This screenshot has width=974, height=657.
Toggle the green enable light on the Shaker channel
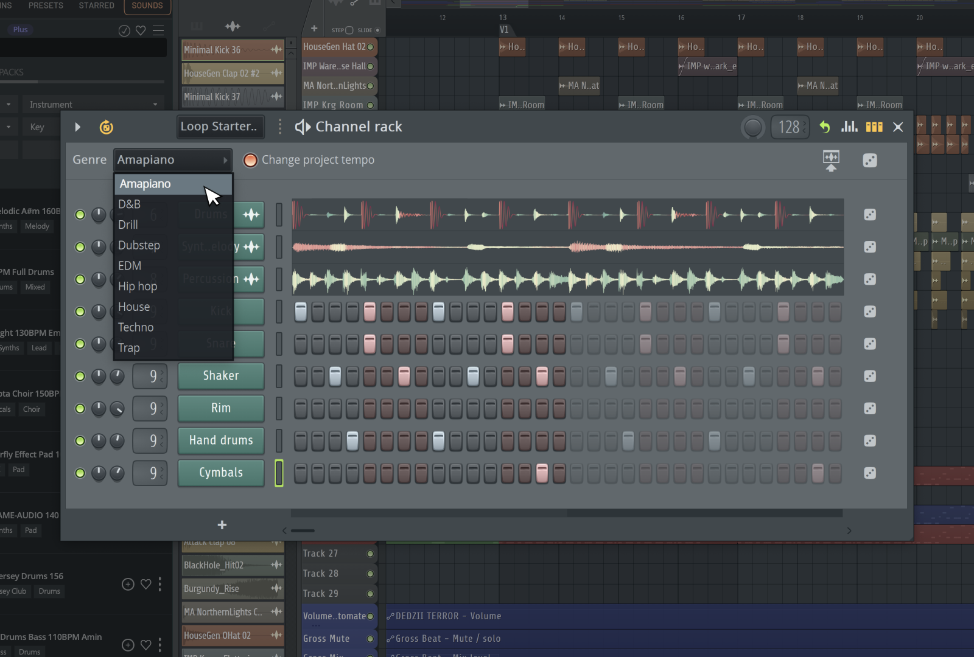(80, 376)
